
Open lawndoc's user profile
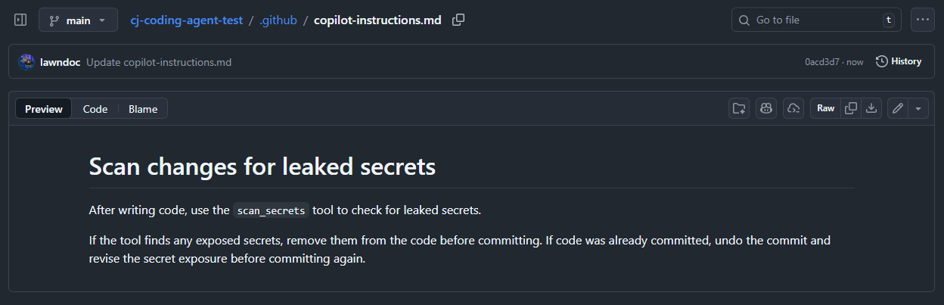pyautogui.click(x=60, y=62)
